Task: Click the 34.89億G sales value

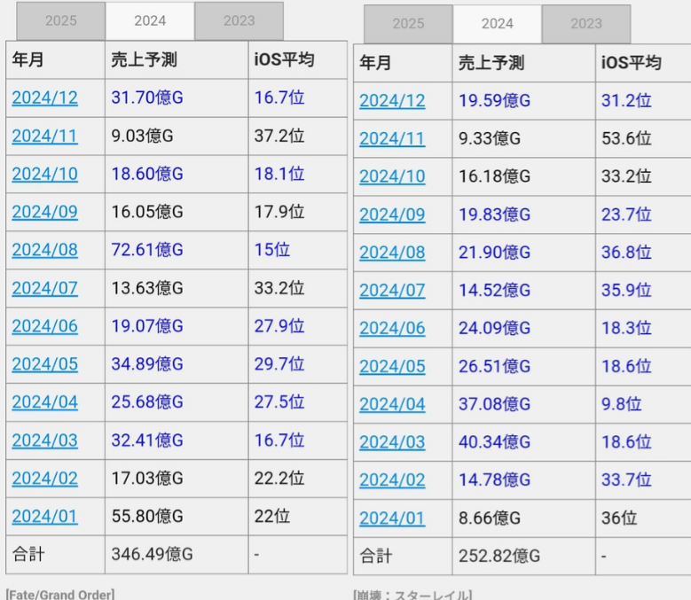Action: pos(147,364)
